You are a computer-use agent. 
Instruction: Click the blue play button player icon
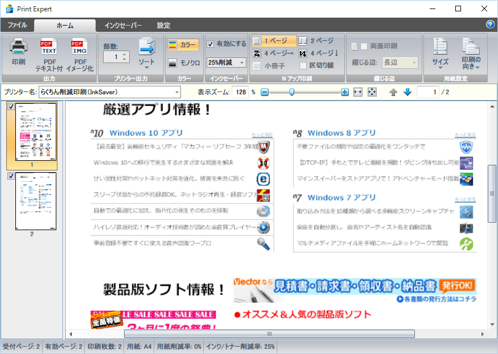pos(264,227)
